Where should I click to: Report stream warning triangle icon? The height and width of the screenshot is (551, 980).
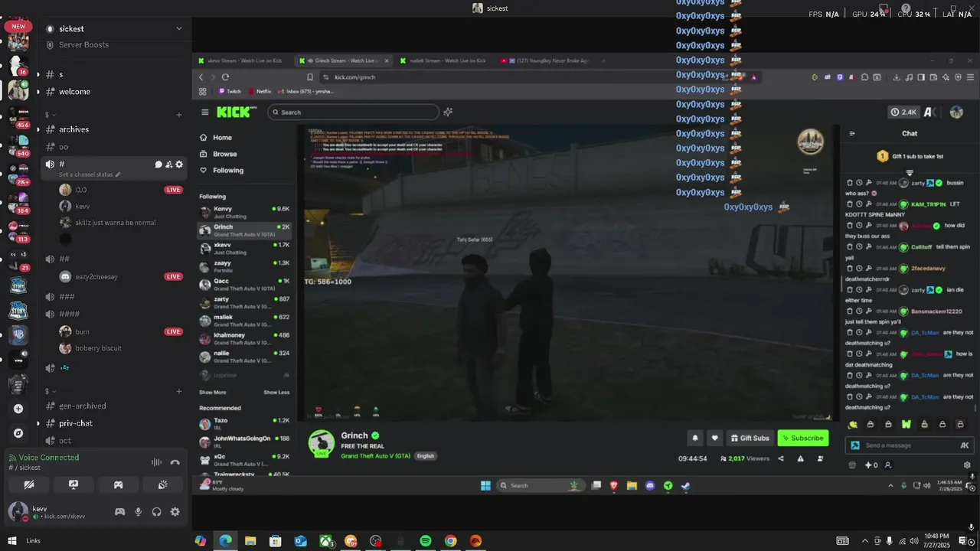point(801,458)
